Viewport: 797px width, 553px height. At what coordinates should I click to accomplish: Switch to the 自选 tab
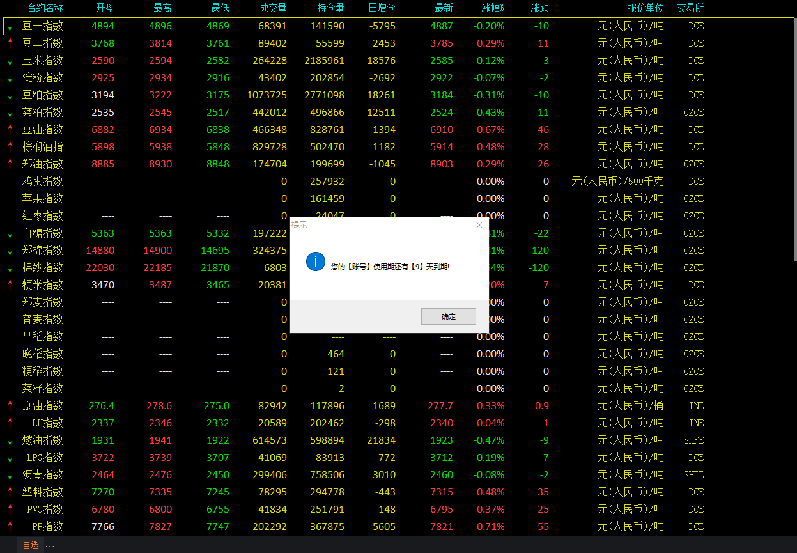tap(30, 545)
